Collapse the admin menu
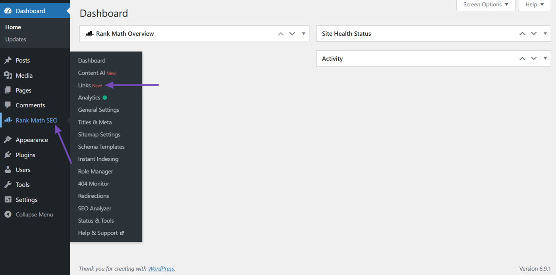This screenshot has height=275, width=556. point(28,214)
